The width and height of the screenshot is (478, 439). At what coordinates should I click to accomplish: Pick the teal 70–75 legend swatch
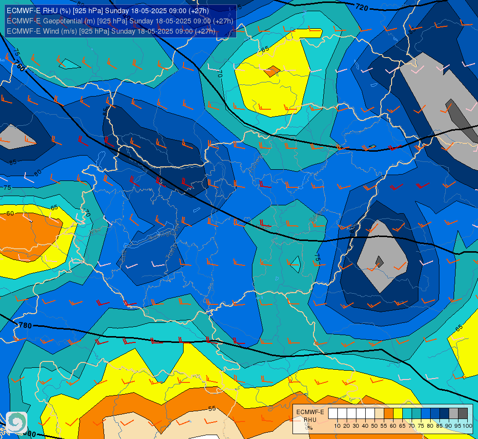click(x=416, y=413)
